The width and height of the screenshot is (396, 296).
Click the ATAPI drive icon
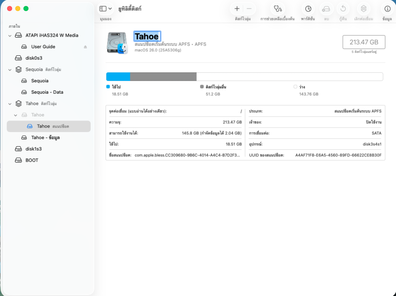click(19, 35)
